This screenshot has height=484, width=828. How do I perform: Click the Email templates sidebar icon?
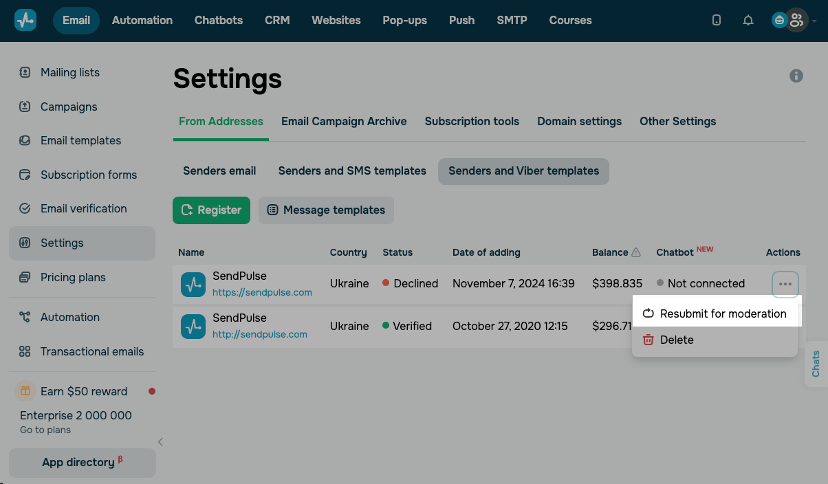coord(25,140)
